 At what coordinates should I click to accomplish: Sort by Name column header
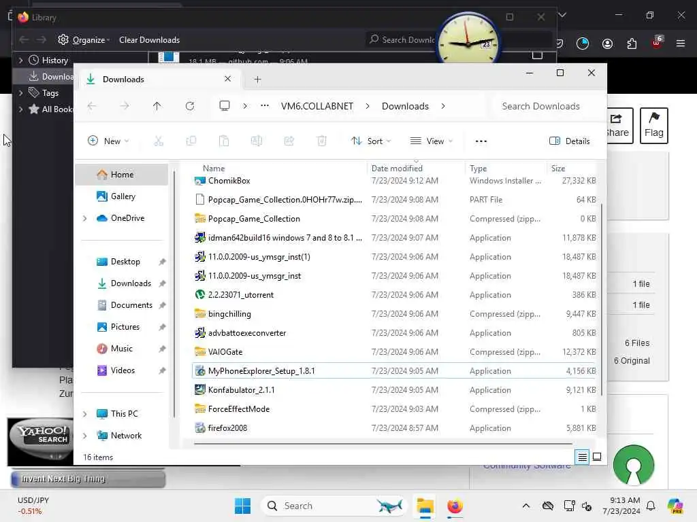(x=214, y=169)
